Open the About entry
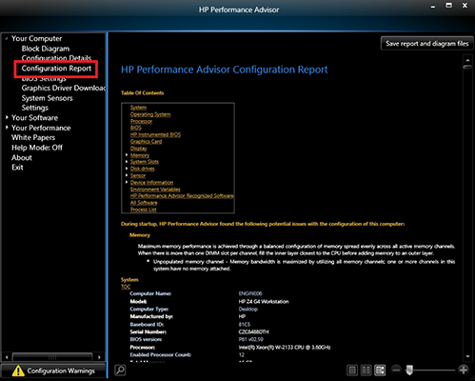 (x=22, y=158)
